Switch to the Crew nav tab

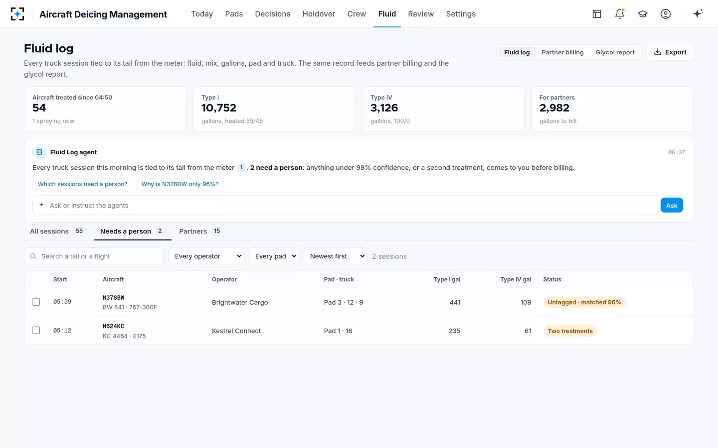pyautogui.click(x=357, y=14)
